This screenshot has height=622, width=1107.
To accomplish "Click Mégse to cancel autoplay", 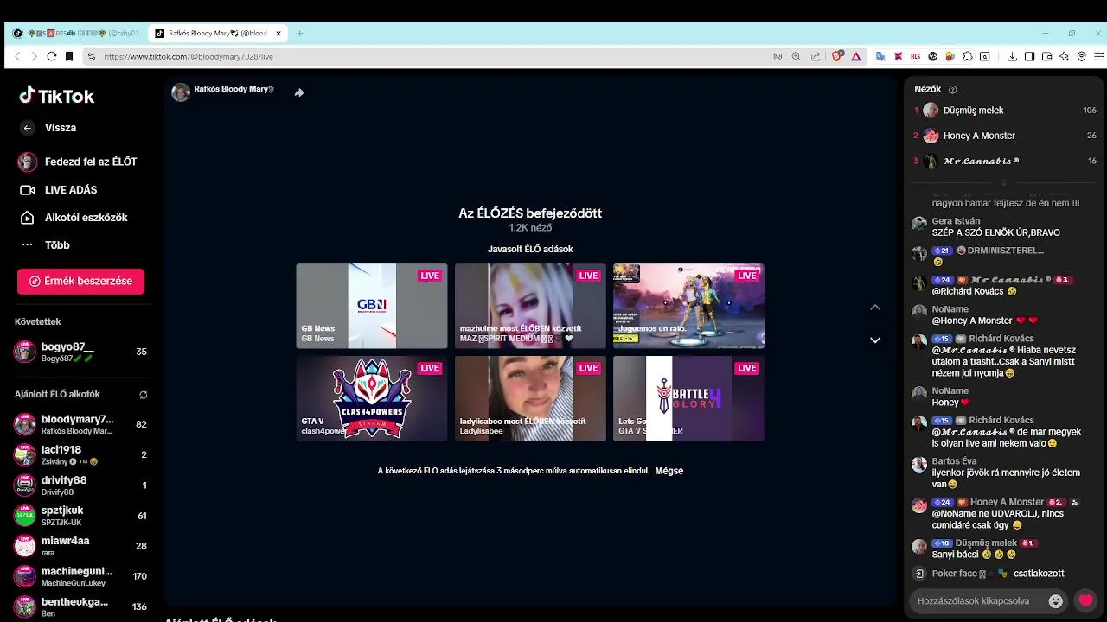I will 669,471.
